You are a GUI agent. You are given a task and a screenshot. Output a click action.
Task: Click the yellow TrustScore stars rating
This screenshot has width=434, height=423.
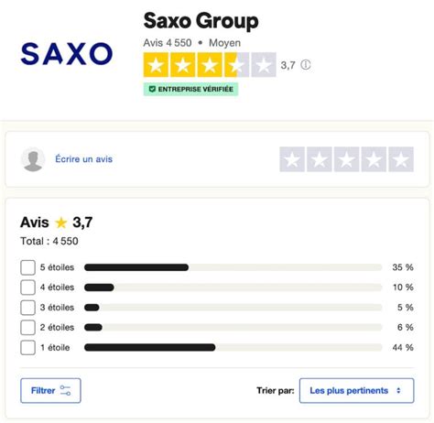tap(210, 65)
